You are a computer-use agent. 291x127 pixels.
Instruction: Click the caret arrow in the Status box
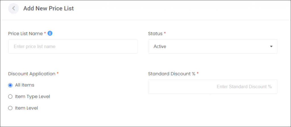pos(271,46)
